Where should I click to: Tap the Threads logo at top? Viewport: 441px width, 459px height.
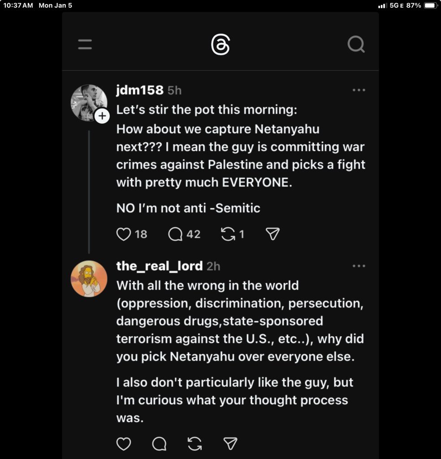220,45
